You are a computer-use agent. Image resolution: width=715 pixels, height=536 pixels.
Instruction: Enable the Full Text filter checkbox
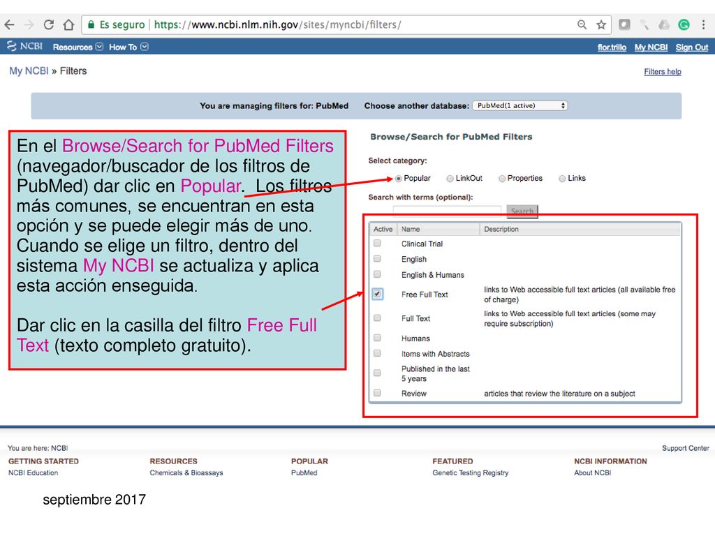(x=377, y=318)
